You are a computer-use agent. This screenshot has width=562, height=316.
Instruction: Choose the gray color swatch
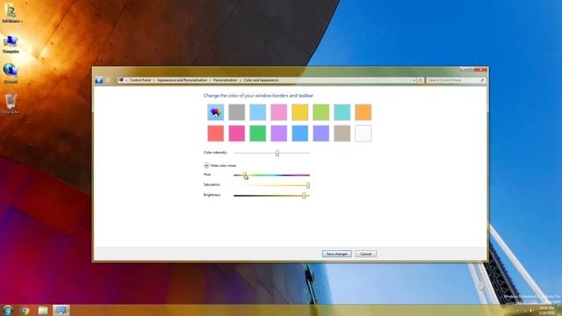click(x=237, y=112)
